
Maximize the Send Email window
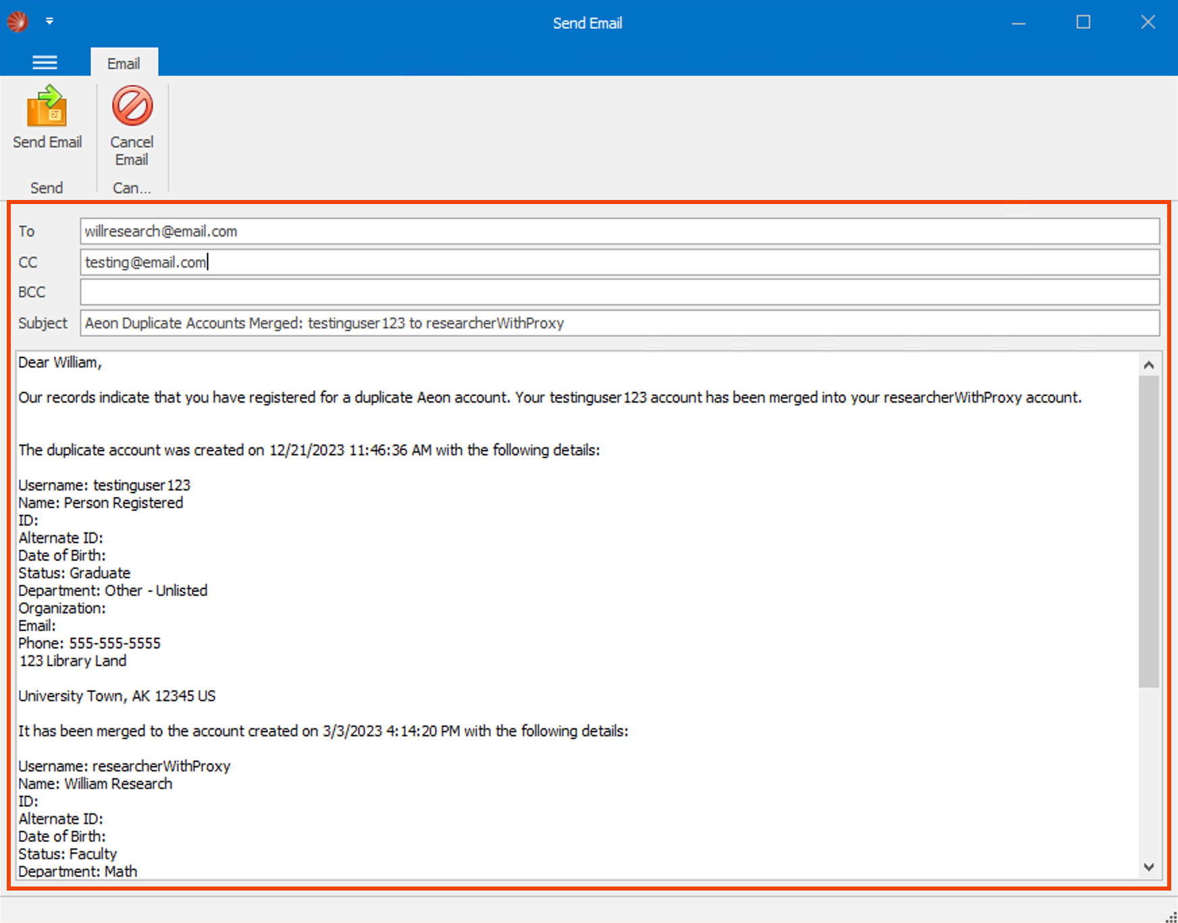(1083, 22)
